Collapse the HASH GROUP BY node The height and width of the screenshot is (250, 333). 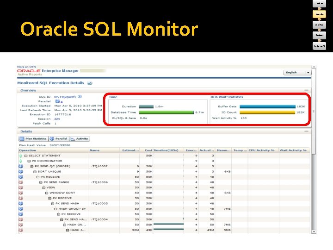click(x=55, y=209)
